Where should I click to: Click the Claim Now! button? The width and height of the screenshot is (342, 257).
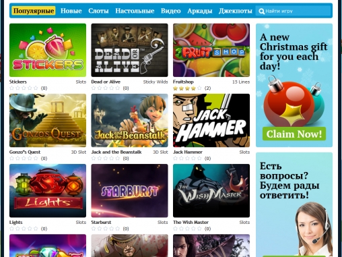coord(294,134)
